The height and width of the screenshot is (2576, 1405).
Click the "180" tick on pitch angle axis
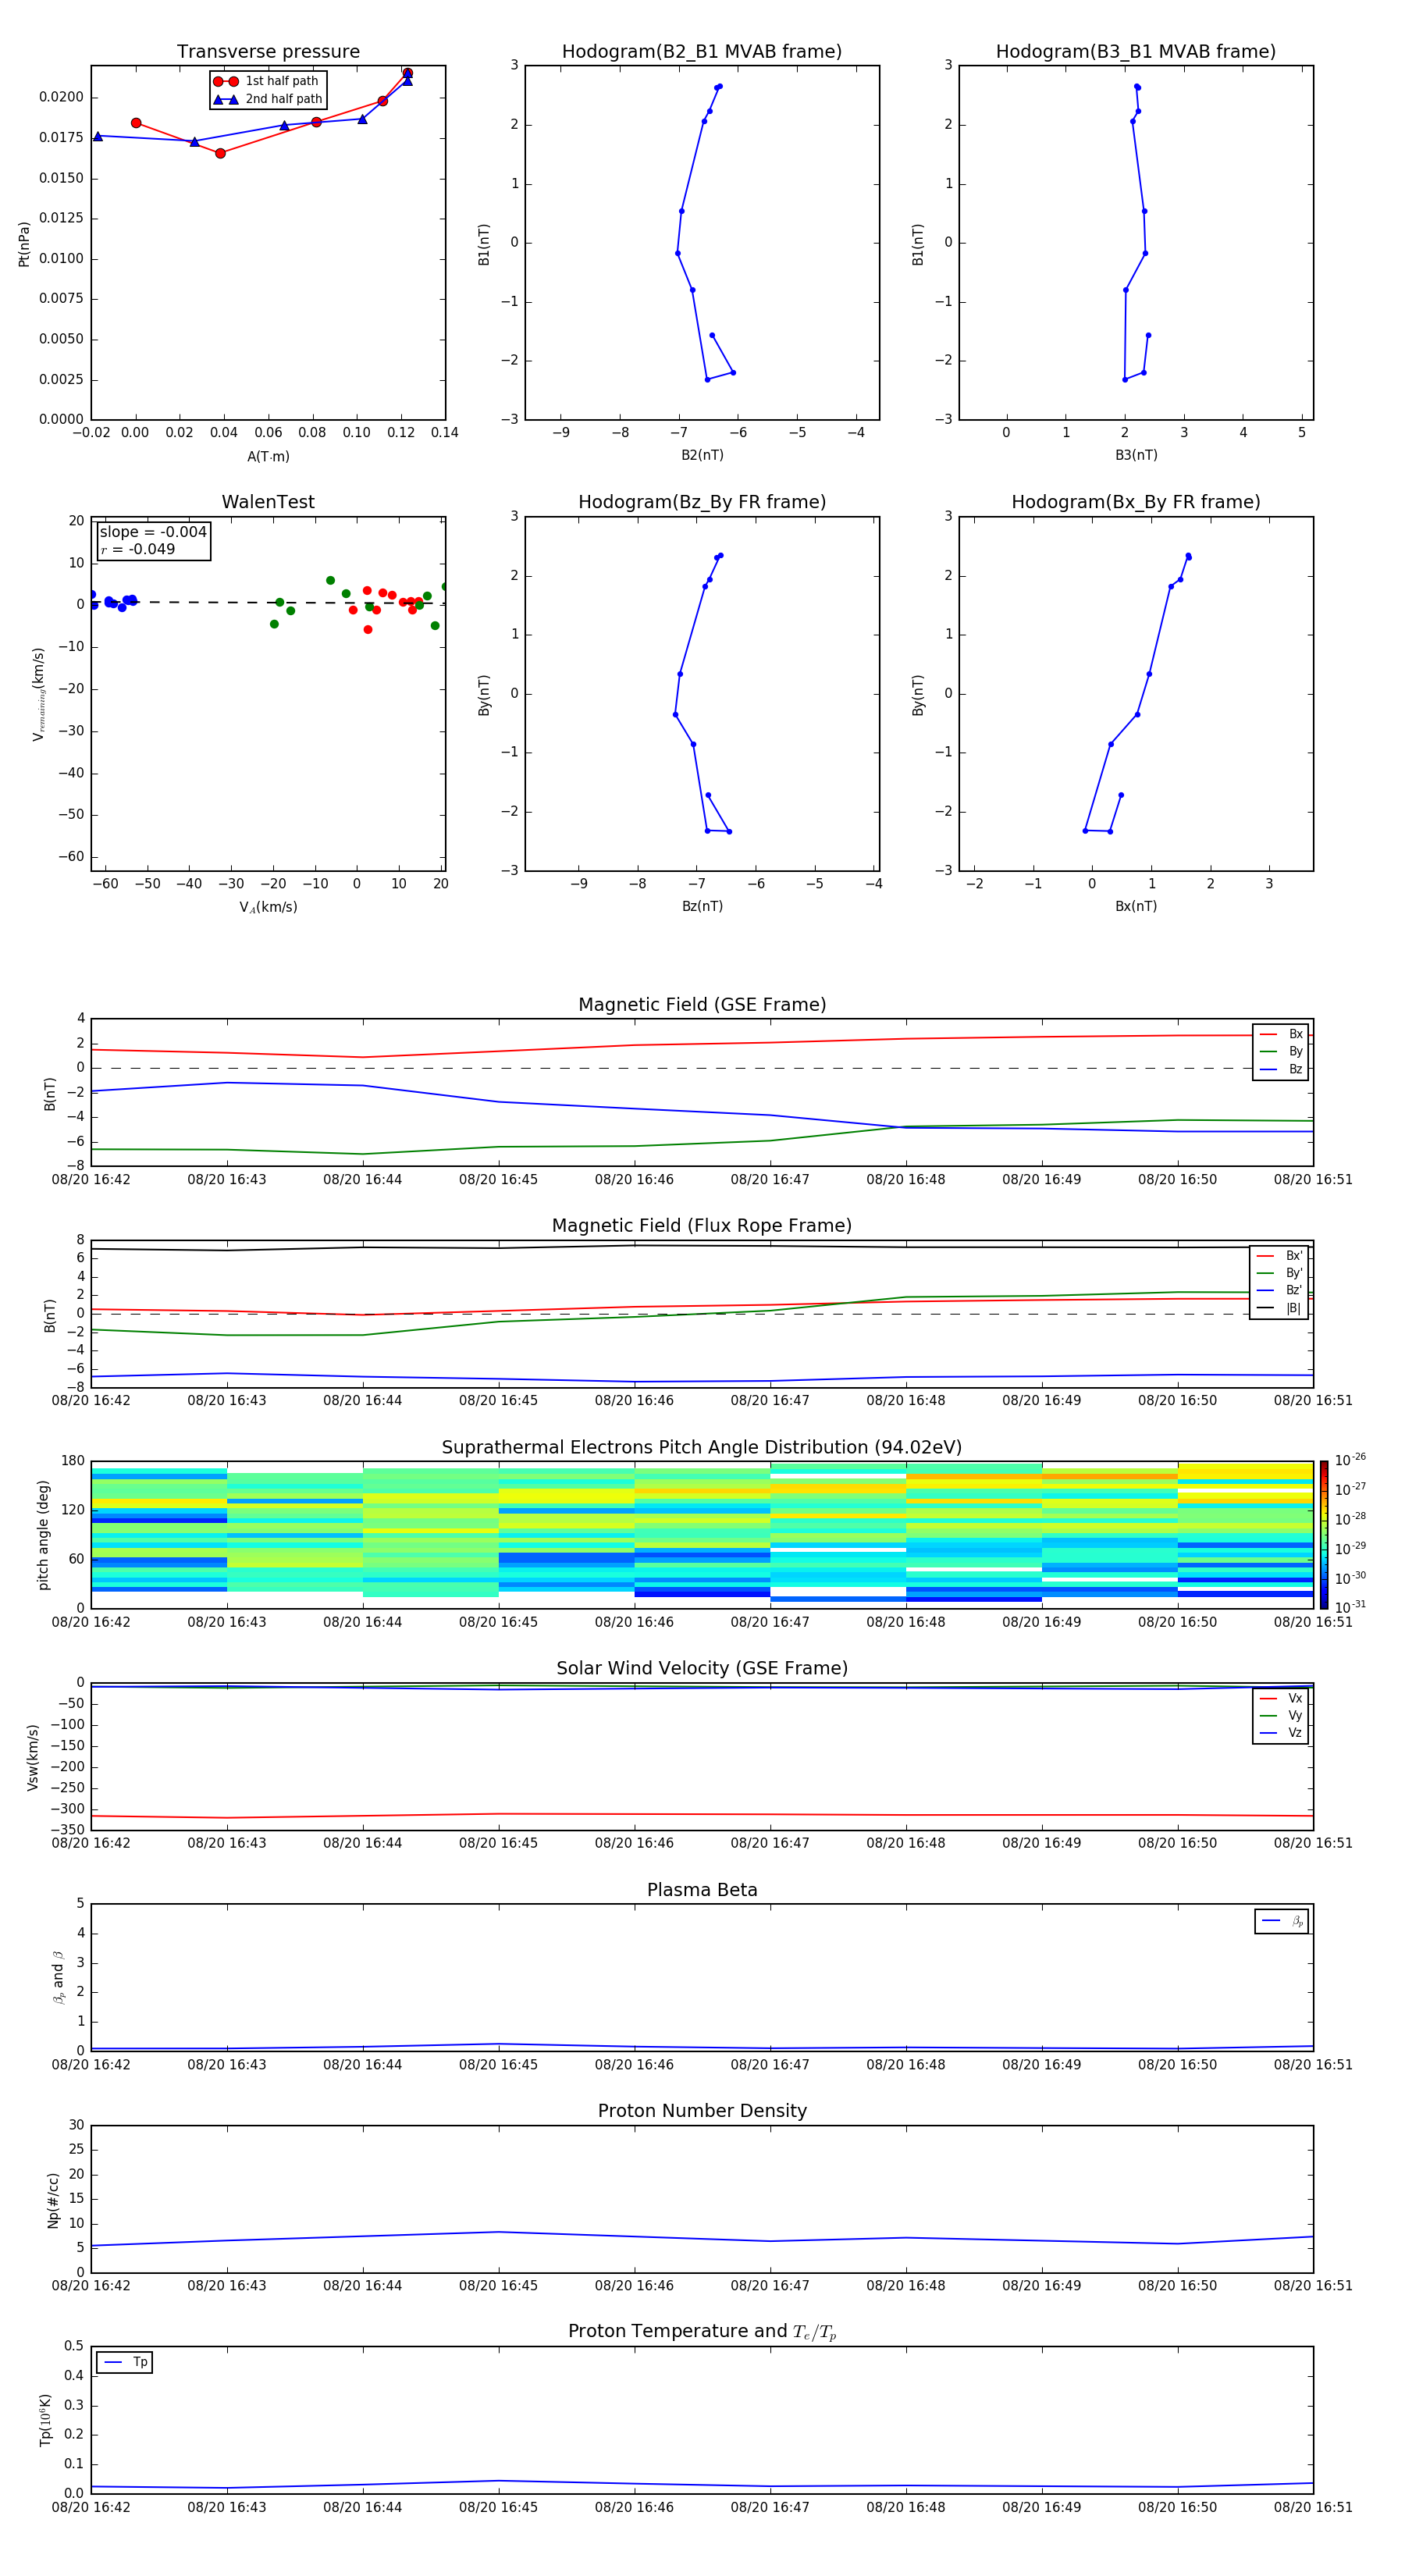tap(73, 1461)
